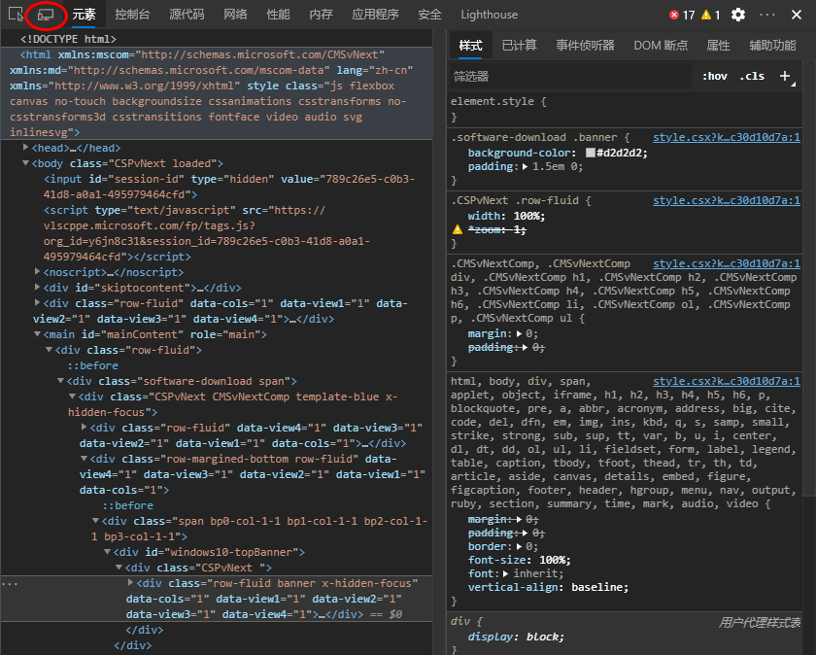Show the 辅助功能 sidebar tab
Viewport: 816px width, 655px height.
(772, 46)
